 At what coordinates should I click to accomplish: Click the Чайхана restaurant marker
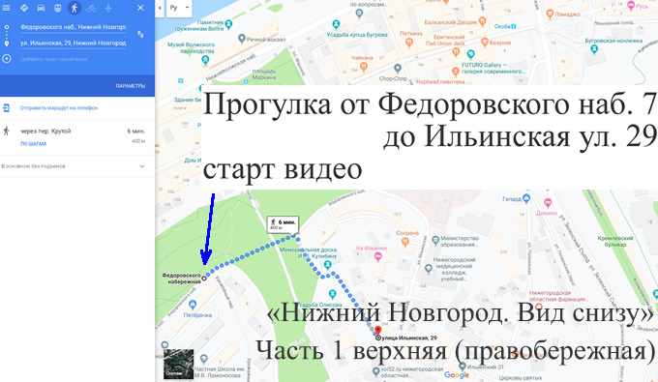pyautogui.click(x=364, y=66)
